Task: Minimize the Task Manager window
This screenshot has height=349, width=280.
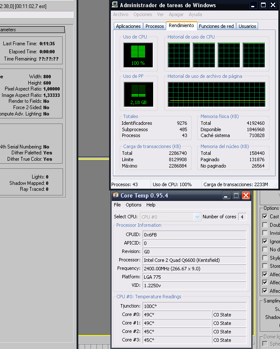Action: (253, 5)
